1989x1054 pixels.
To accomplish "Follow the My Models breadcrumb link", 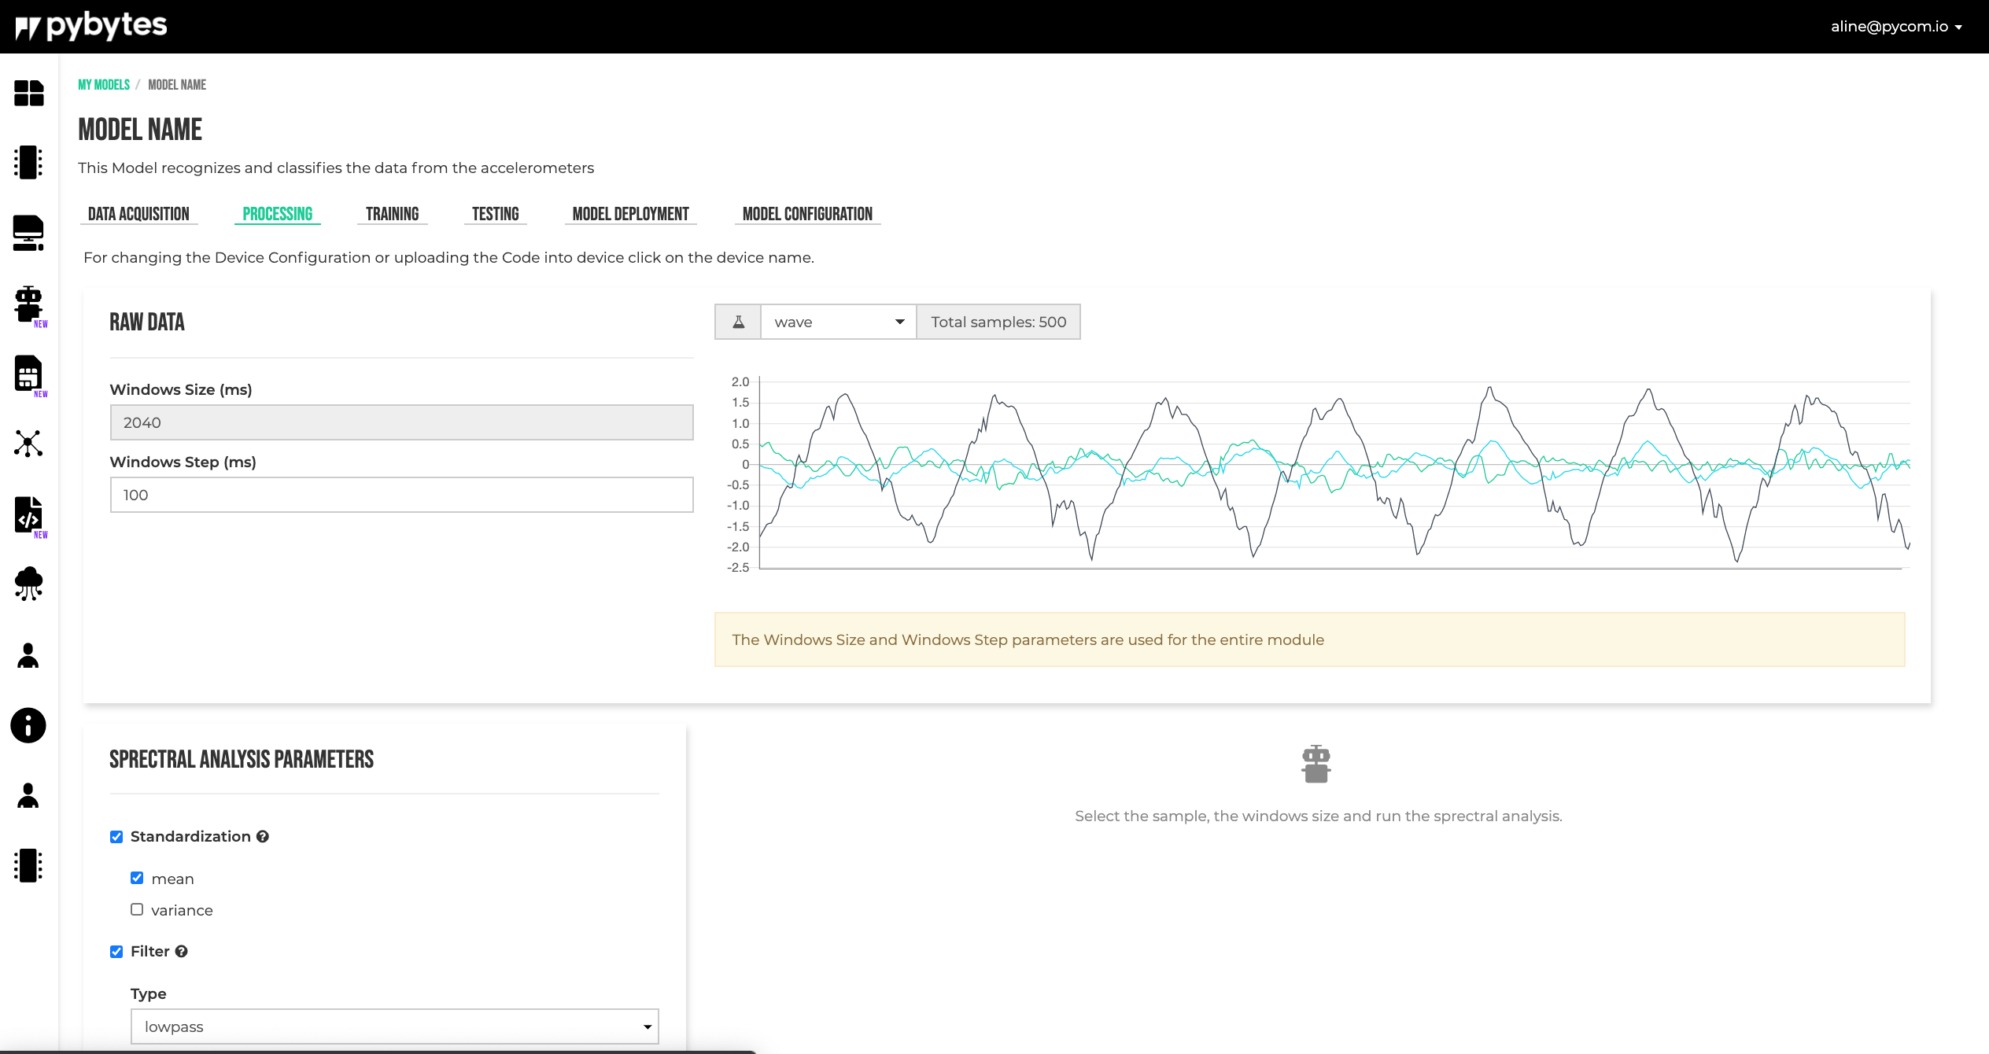I will 104,85.
